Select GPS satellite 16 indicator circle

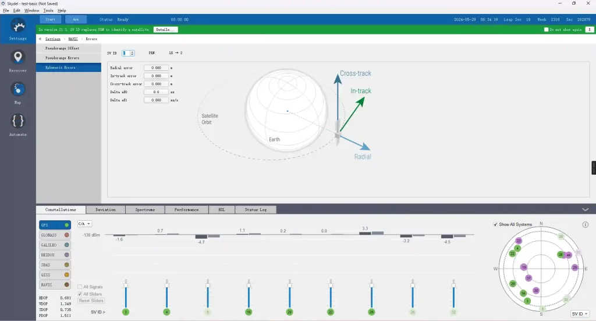(249, 312)
